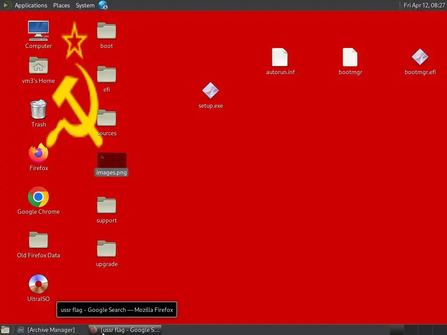447x335 pixels.
Task: Select the boot folder icon
Action: click(107, 31)
